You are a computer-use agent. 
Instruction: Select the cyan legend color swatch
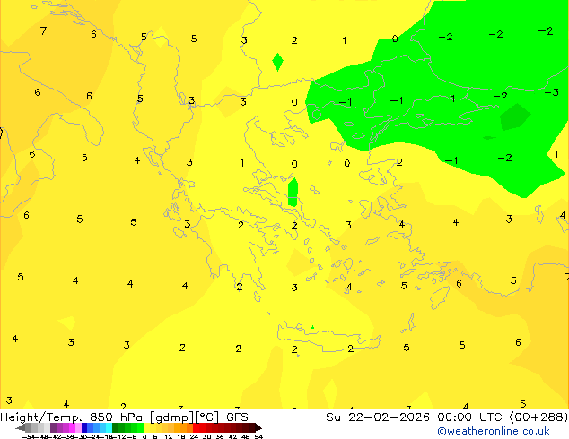point(109,427)
